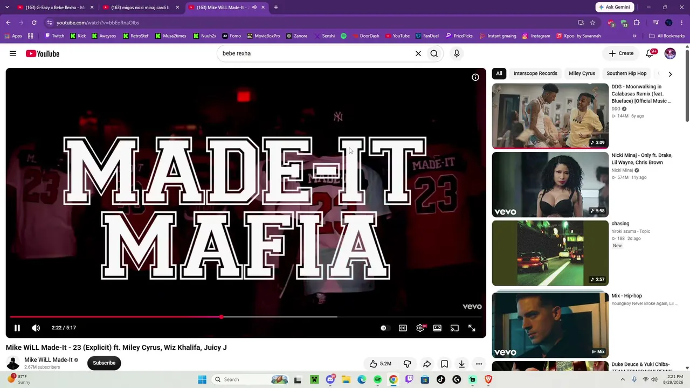Viewport: 690px width, 388px height.
Task: Open player settings gear
Action: tap(420, 328)
